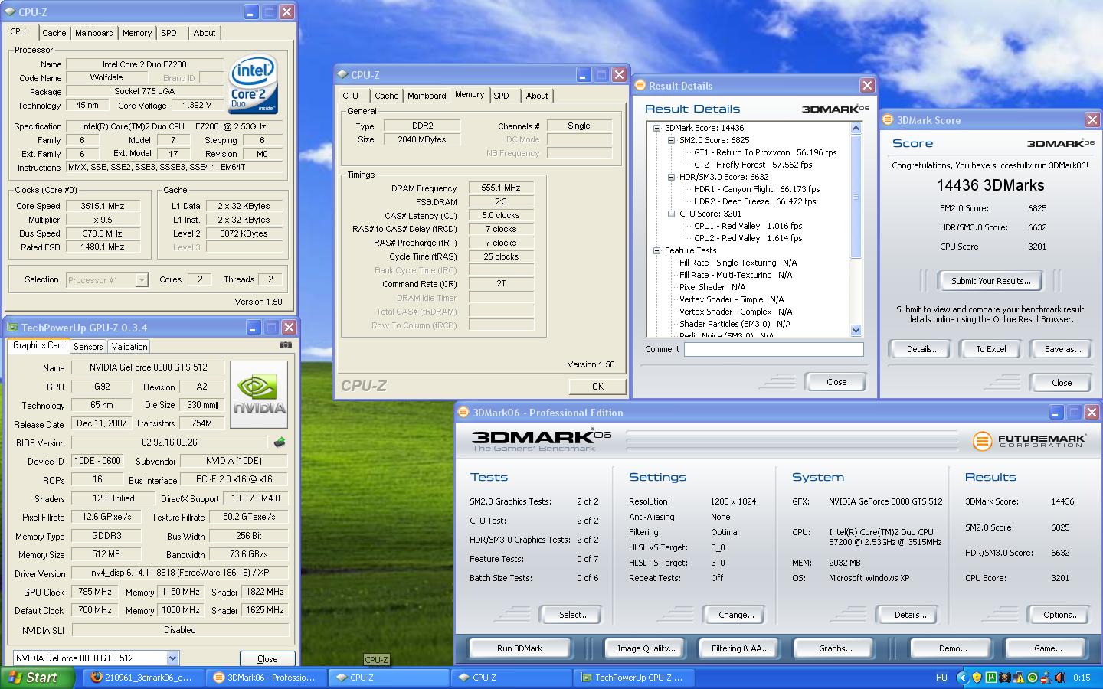Select HDR2 - Deep Freeze tree row
Screen dimensions: 1103x689
click(755, 201)
